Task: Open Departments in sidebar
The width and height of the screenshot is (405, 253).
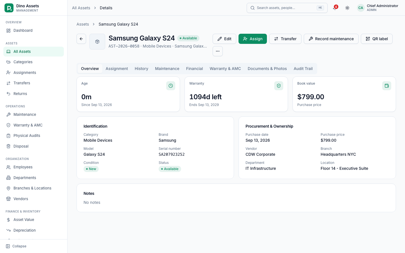Action: tap(33, 178)
